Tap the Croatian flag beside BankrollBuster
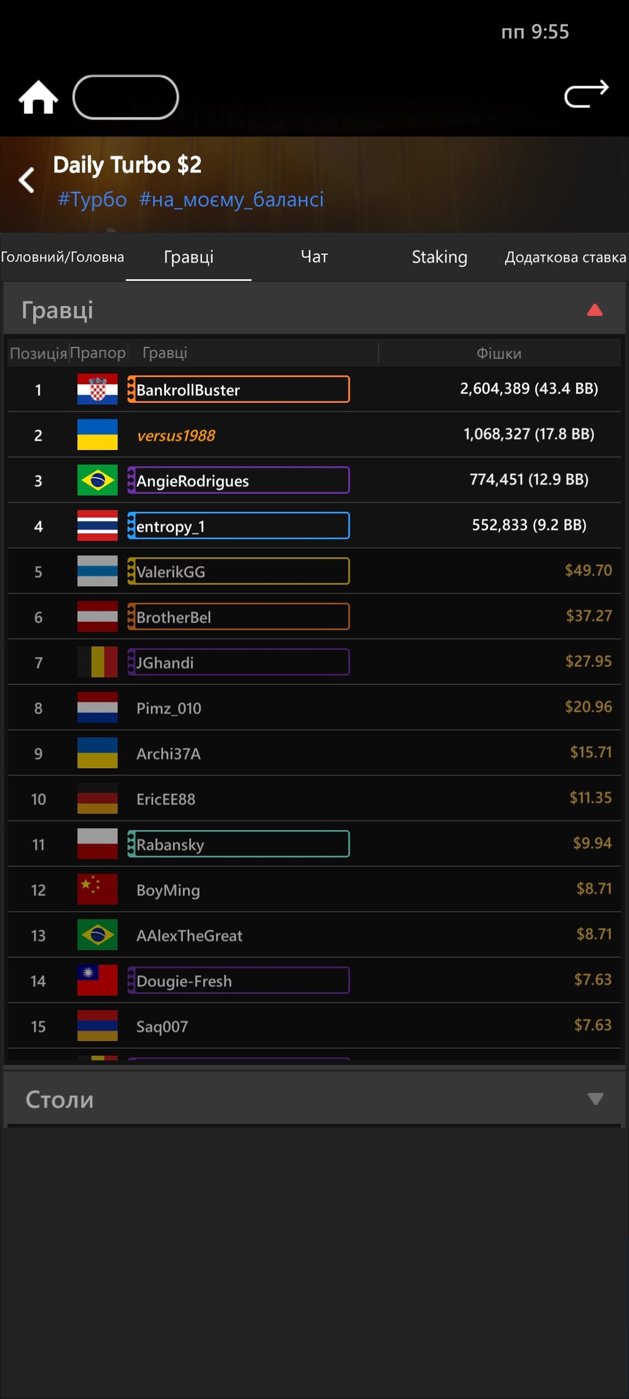 pos(97,389)
